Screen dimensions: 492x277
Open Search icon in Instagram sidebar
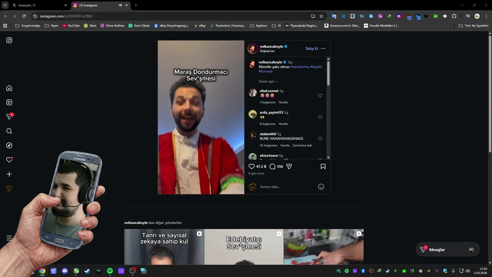9,131
